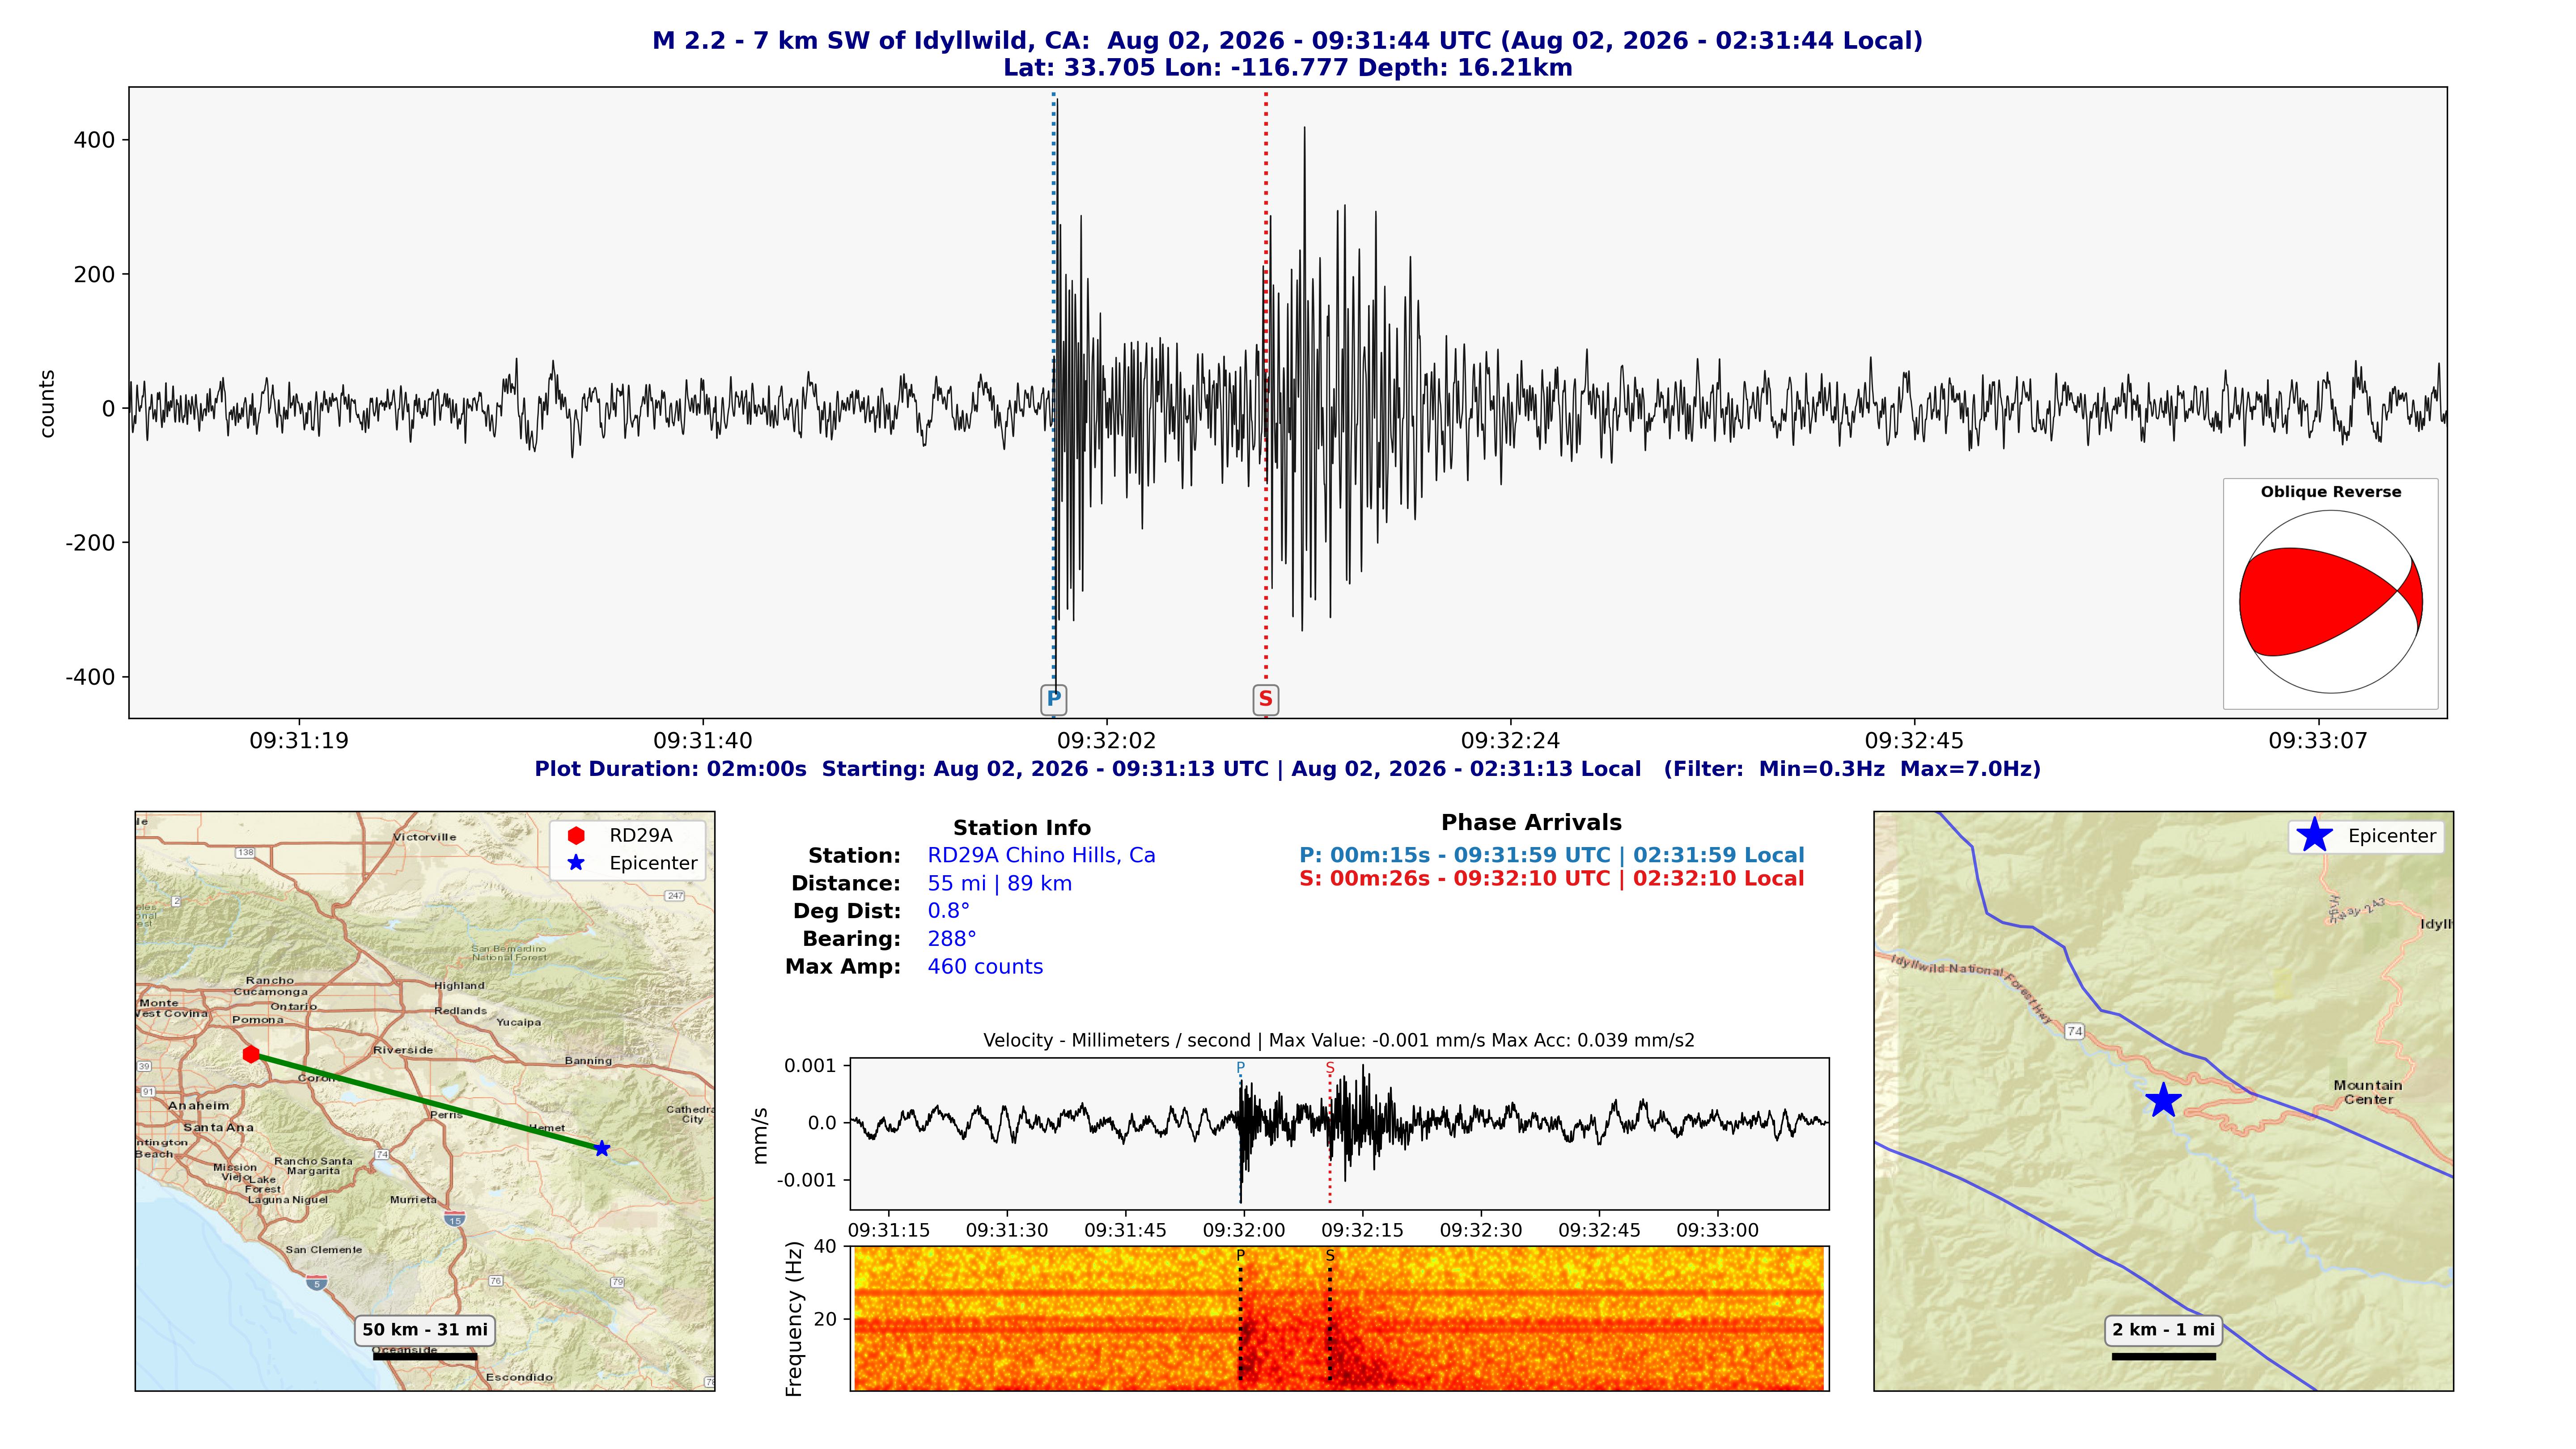
Task: Click the '09:32:02' time tick on seismogram
Action: coord(1107,741)
